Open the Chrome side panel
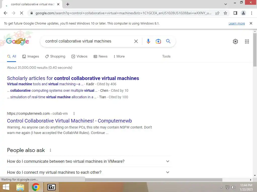This screenshot has width=257, height=192. (x=235, y=13)
